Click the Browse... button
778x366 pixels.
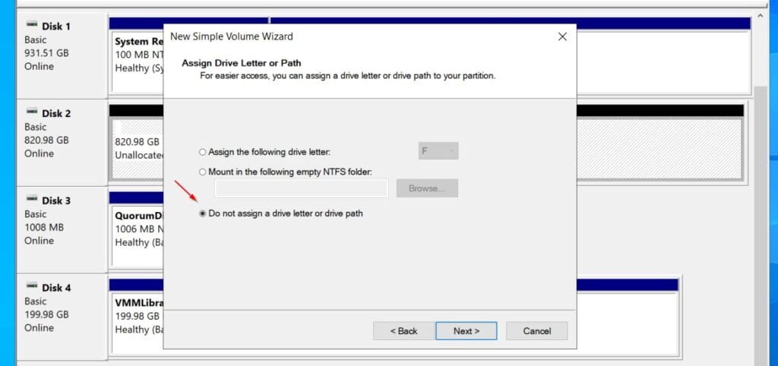pos(427,188)
